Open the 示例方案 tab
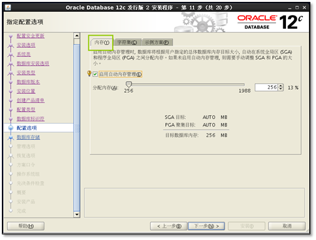Viewport: 316px width, 240px height. point(157,43)
